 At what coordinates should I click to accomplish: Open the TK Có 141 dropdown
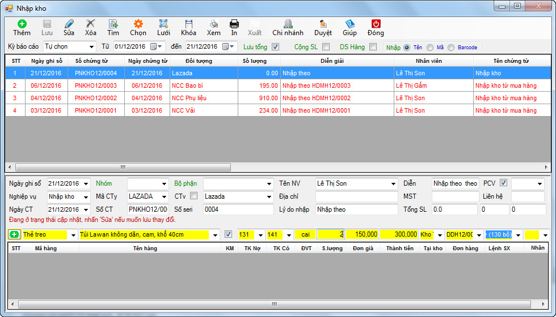(x=289, y=234)
